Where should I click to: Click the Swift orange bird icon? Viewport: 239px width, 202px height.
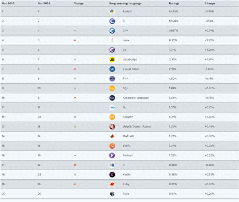112,146
